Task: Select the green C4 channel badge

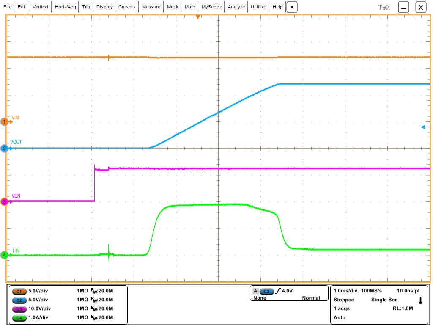Action: (x=19, y=318)
